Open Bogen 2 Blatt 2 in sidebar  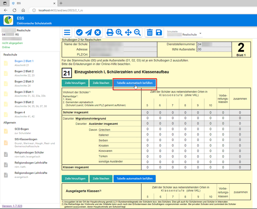[x=24, y=72]
